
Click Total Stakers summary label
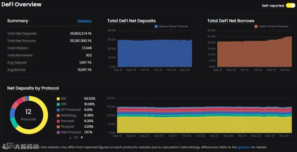[17, 48]
